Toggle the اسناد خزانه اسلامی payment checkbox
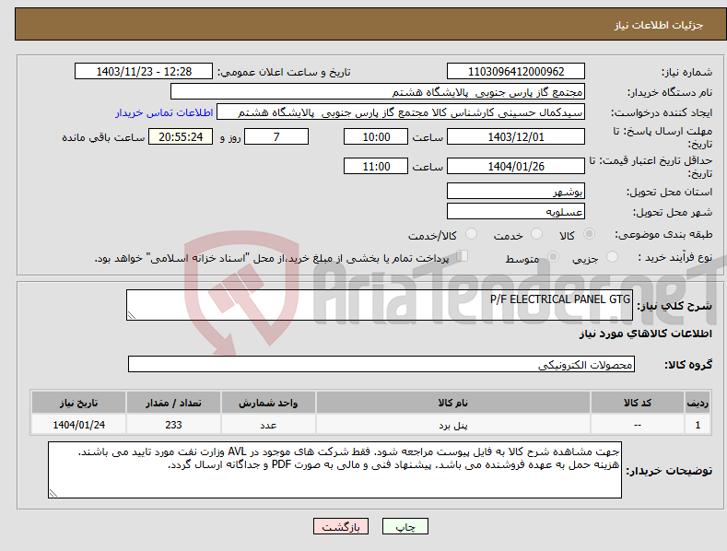 463,256
